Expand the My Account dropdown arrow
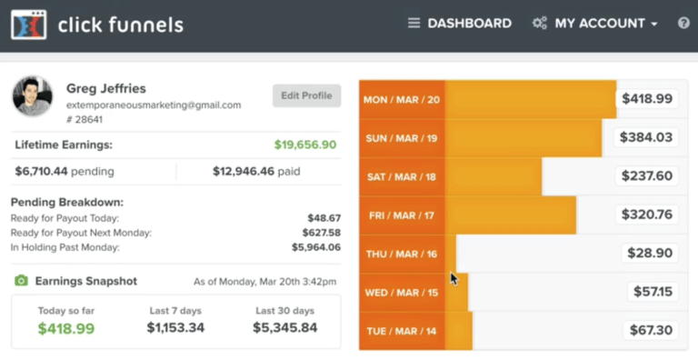This screenshot has width=698, height=360. coord(654,24)
